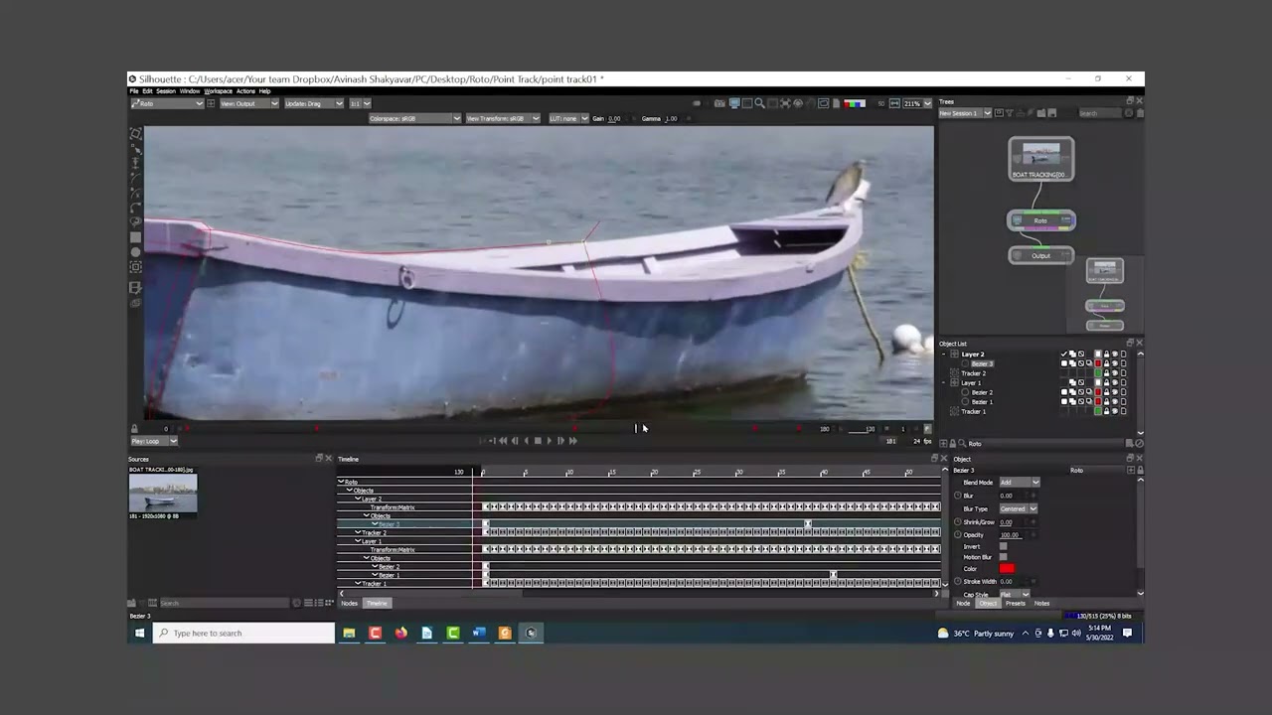The height and width of the screenshot is (715, 1272).
Task: Click the split view icon beside Roto dropdown
Action: point(211,103)
